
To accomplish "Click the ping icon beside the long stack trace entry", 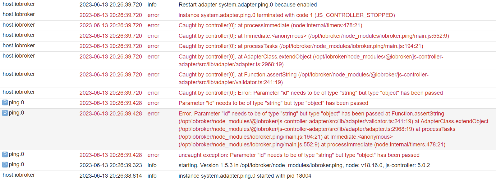I will click(x=5, y=113).
